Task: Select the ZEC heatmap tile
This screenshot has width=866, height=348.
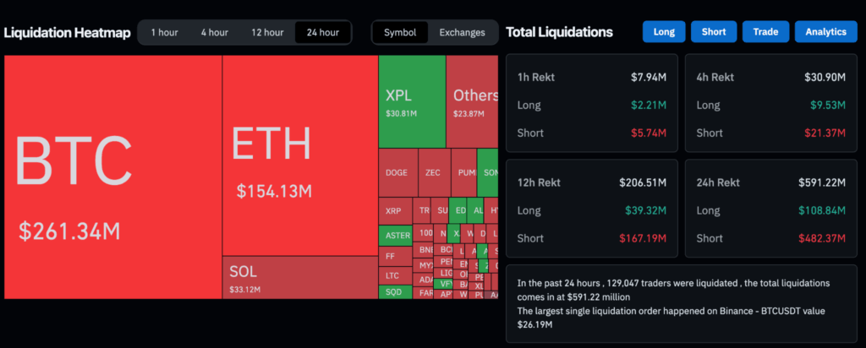Action: [434, 172]
